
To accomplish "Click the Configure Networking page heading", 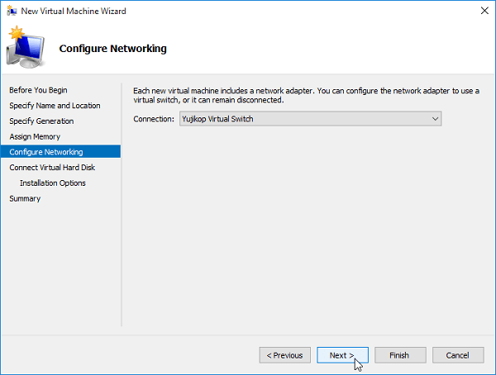I will [x=112, y=49].
